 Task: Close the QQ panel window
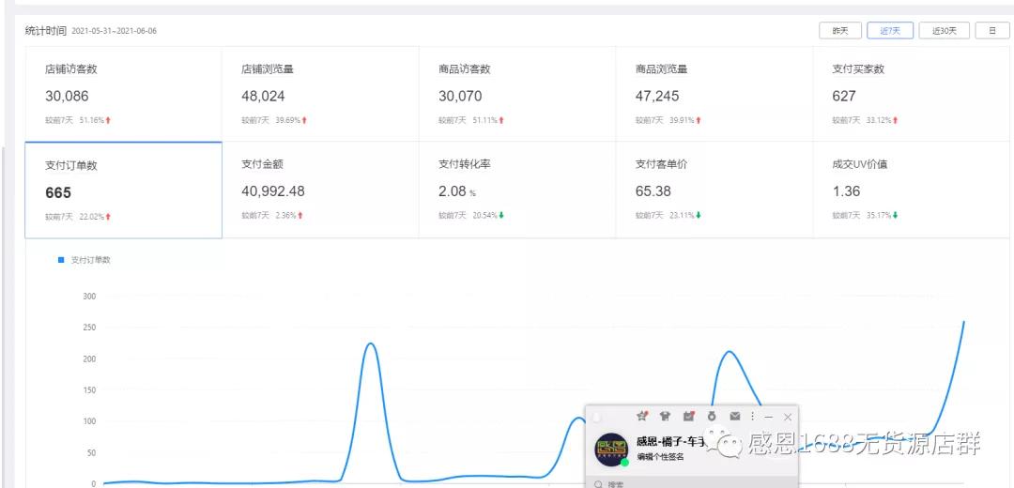click(787, 418)
